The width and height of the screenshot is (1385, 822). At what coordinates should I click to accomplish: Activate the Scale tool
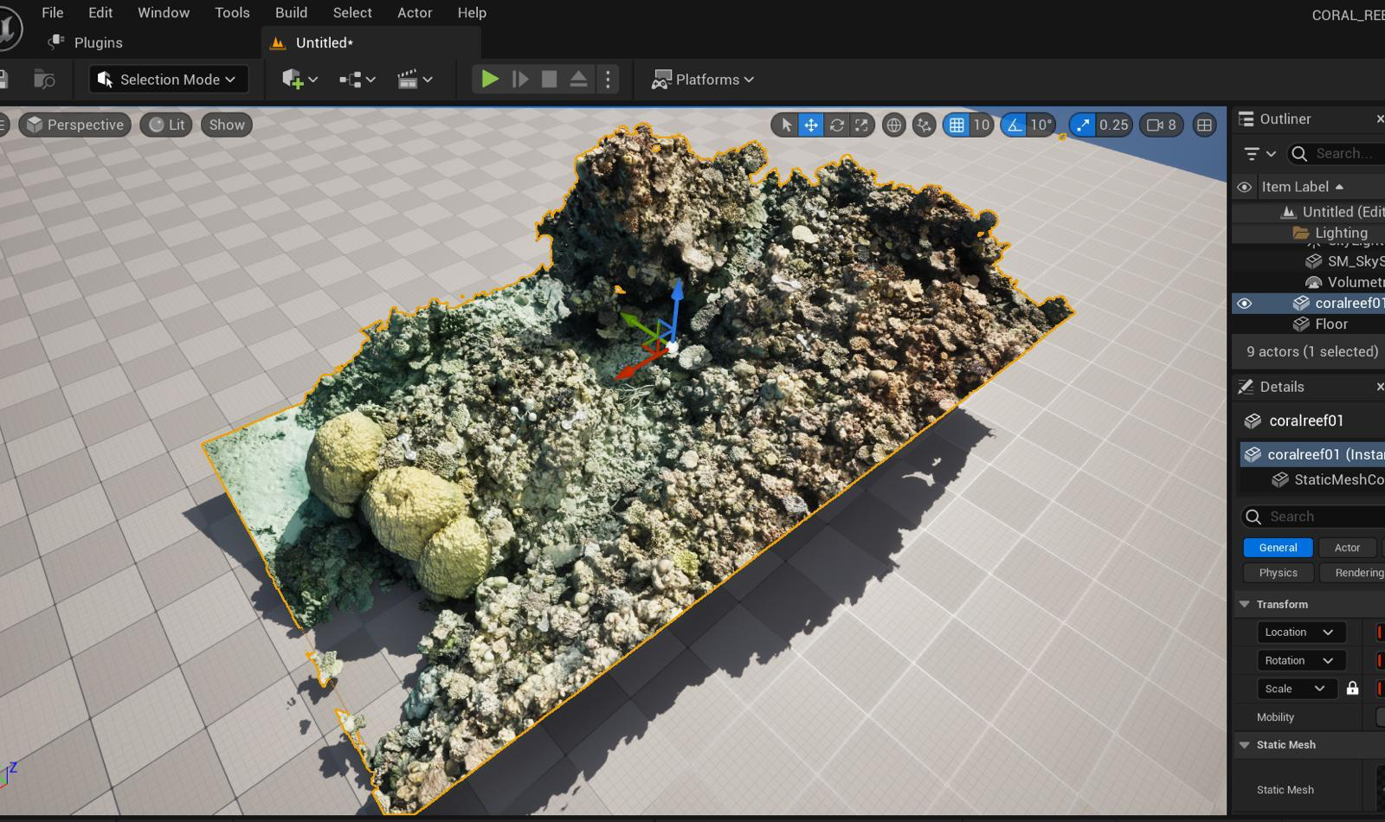click(x=861, y=125)
